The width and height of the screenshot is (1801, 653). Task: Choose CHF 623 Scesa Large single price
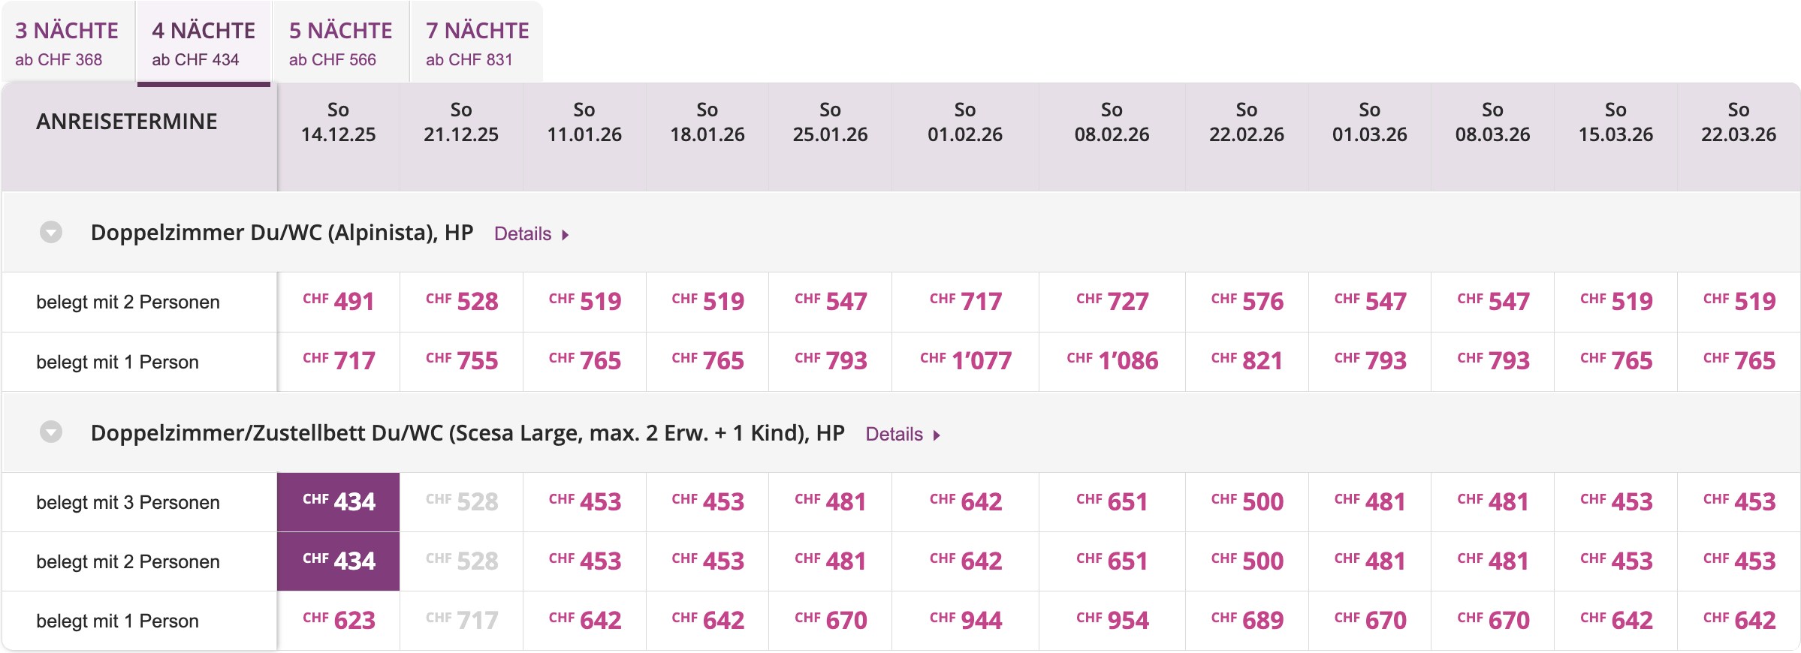pos(338,621)
